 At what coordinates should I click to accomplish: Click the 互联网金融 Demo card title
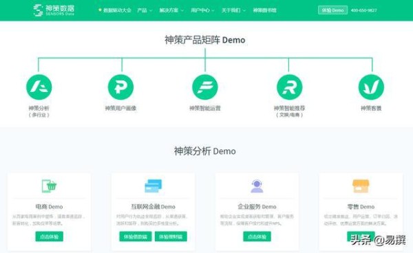[153, 207]
